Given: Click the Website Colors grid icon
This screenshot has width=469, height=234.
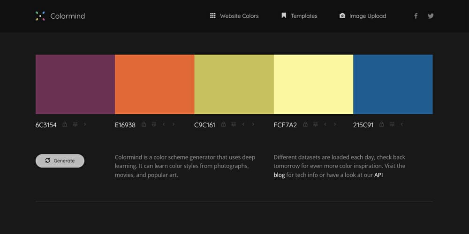Looking at the screenshot, I should tap(212, 16).
